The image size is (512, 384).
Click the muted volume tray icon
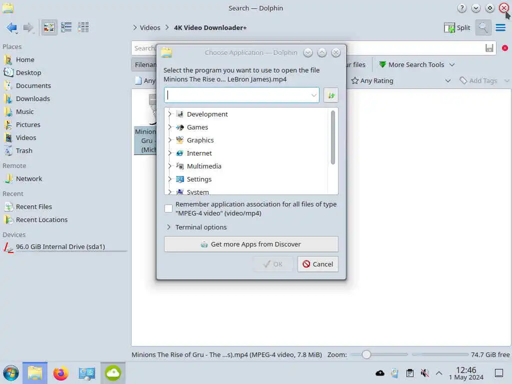click(x=424, y=373)
